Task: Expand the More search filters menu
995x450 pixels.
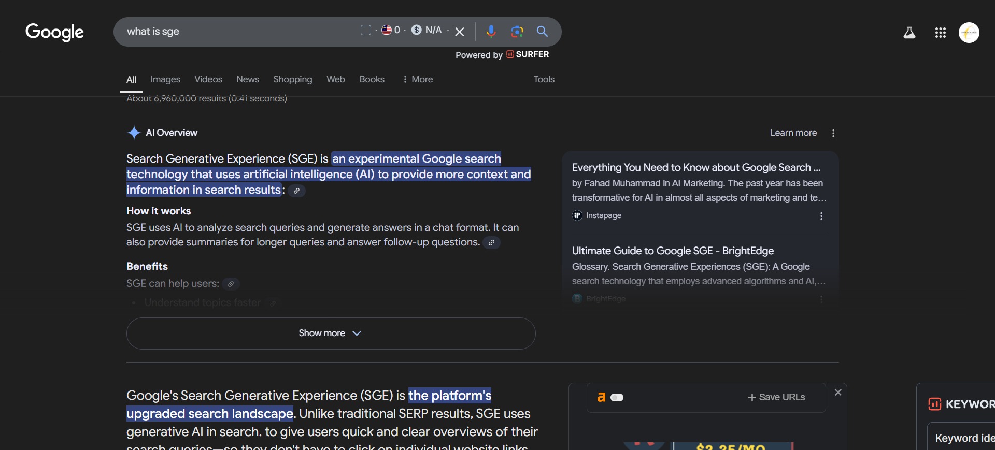Action: pos(418,79)
